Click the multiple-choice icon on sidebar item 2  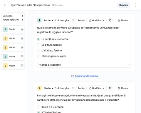pos(22,38)
